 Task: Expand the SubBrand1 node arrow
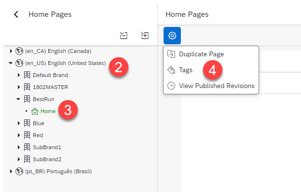19,147
